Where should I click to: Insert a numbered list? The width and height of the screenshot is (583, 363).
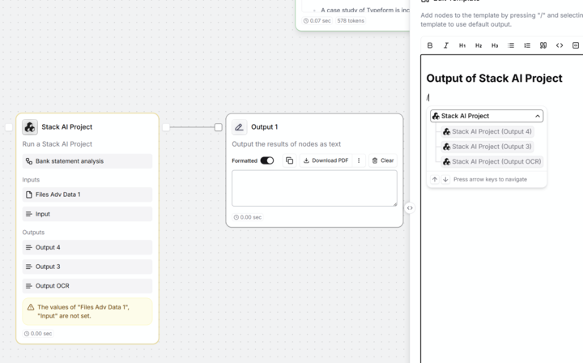527,45
